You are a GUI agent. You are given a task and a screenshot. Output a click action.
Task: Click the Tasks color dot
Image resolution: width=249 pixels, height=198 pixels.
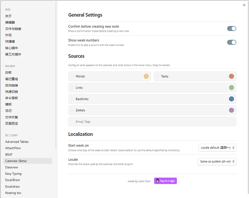point(232,76)
